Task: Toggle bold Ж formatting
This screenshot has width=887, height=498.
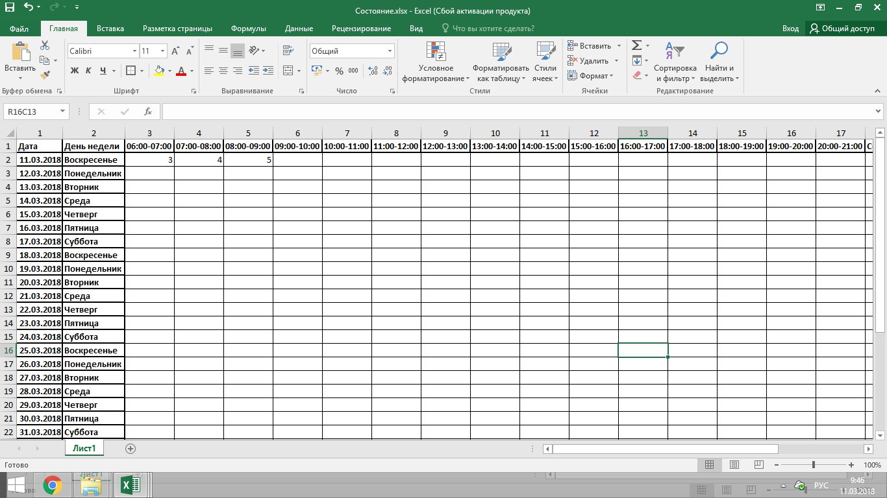Action: [x=75, y=71]
